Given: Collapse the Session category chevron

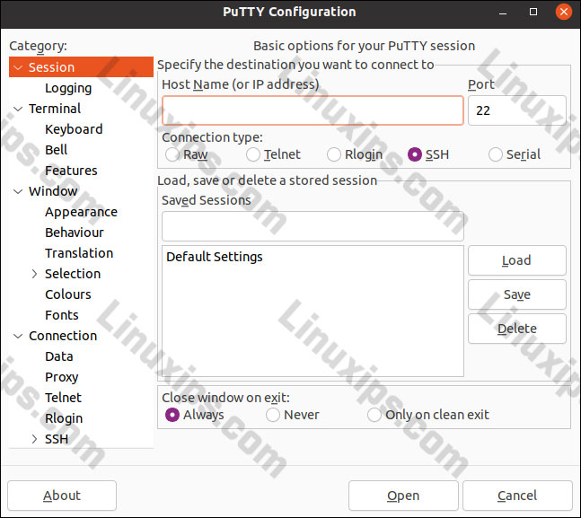Looking at the screenshot, I should coord(18,67).
